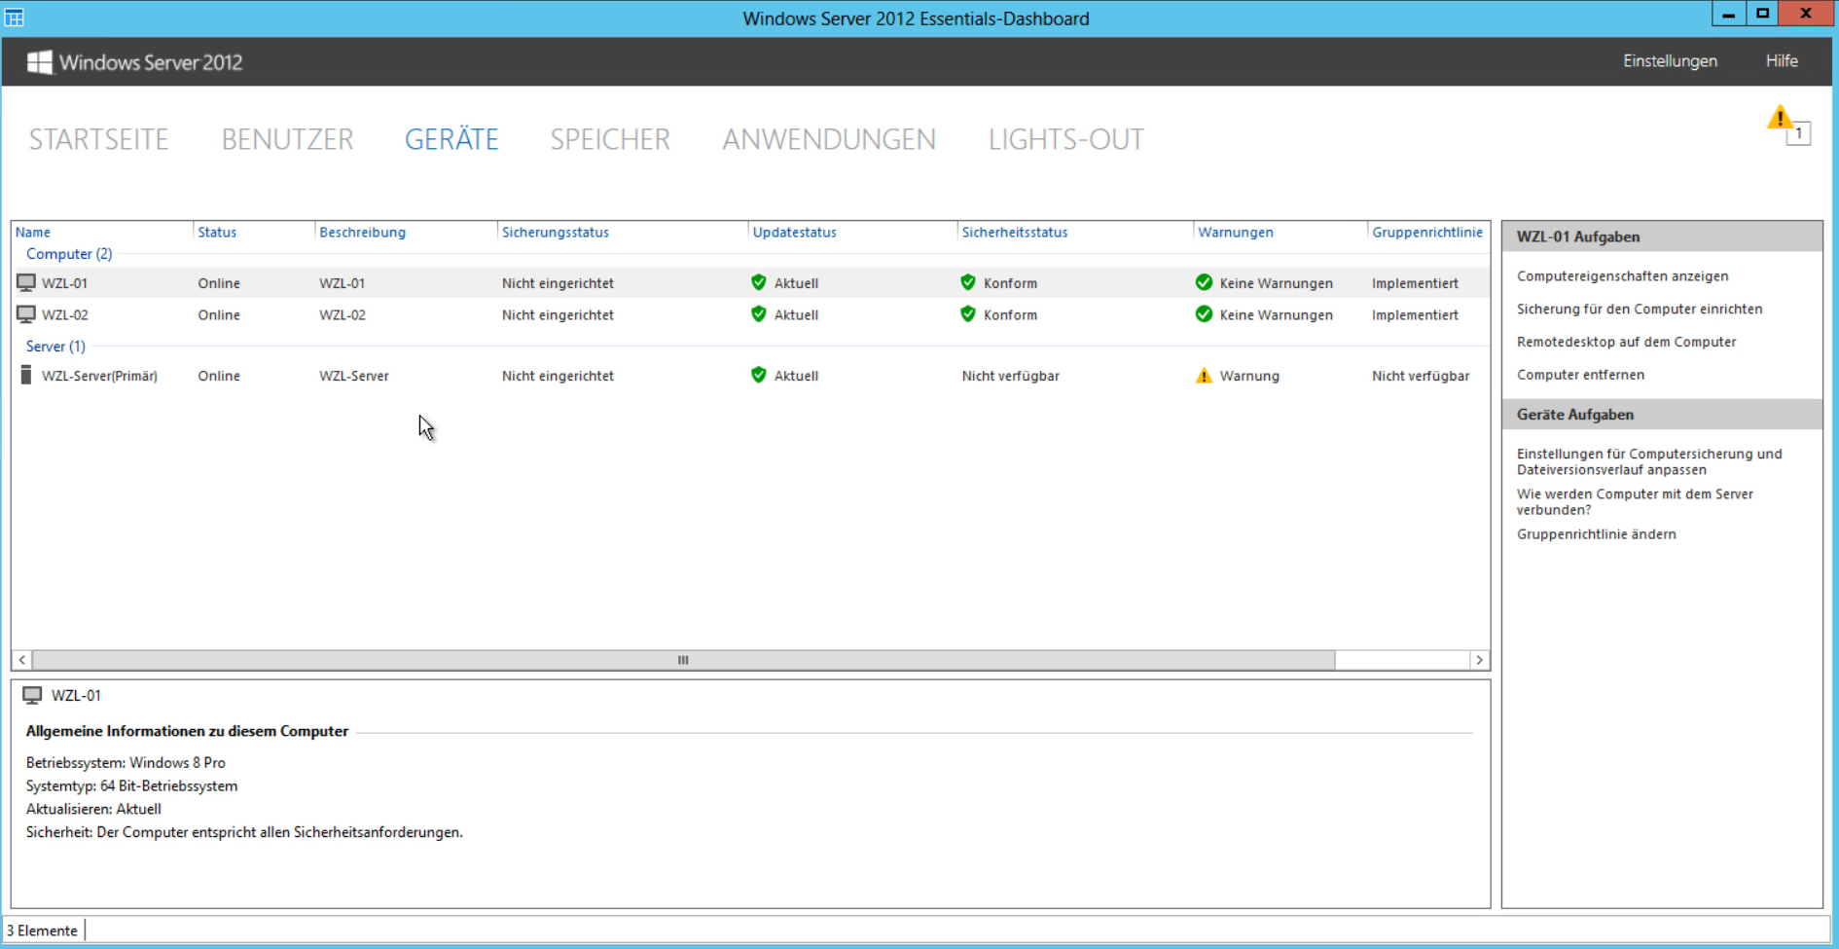Click the horizontal scrollbar right arrow
The width and height of the screenshot is (1839, 949).
[1479, 660]
